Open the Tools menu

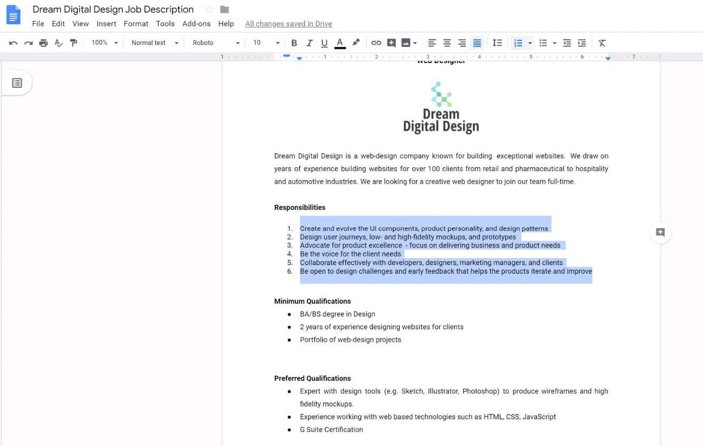165,24
